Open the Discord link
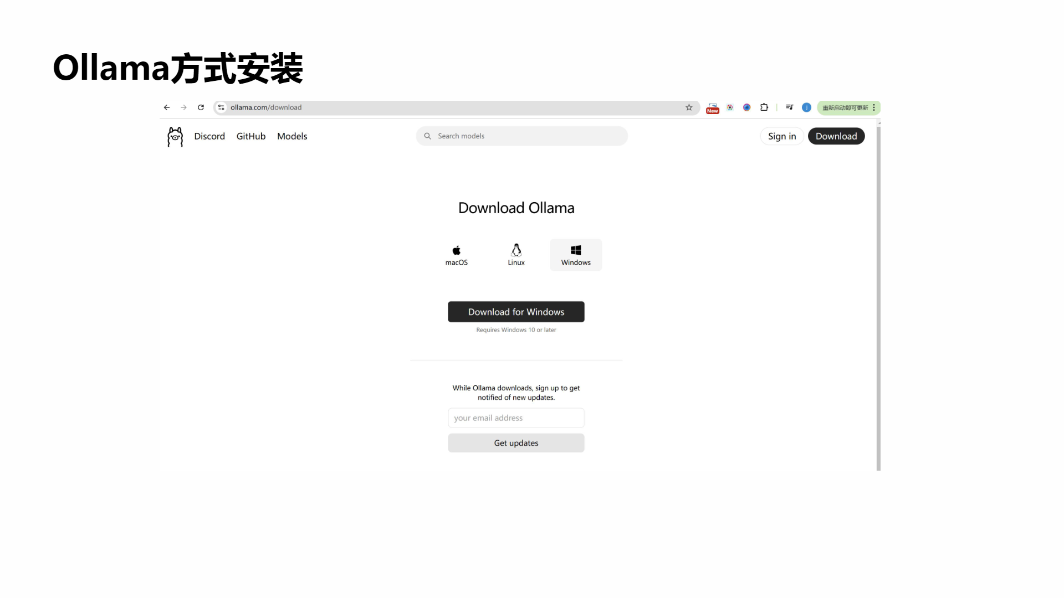The width and height of the screenshot is (1064, 598). pos(209,136)
